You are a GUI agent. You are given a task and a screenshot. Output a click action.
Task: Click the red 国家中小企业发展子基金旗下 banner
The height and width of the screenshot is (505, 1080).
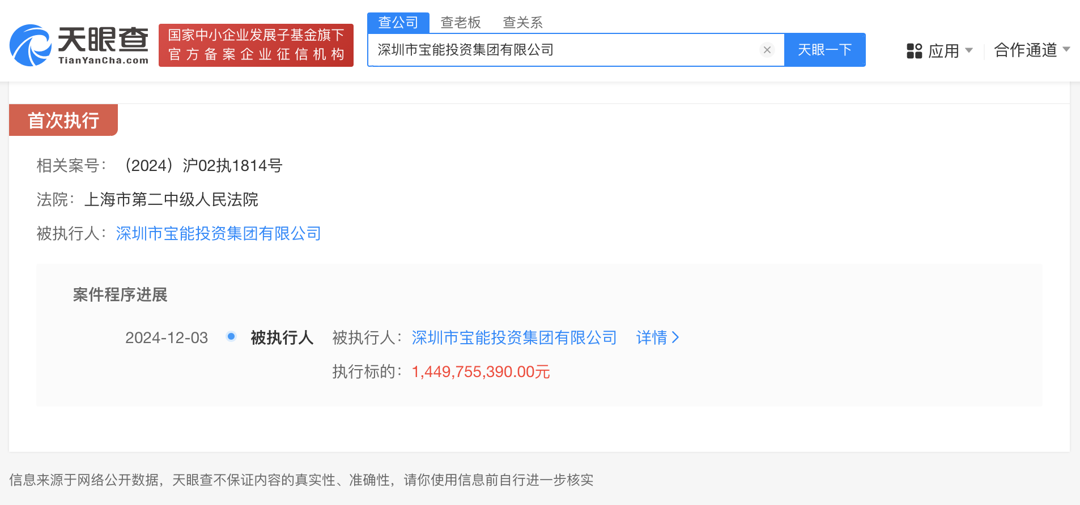coord(256,45)
